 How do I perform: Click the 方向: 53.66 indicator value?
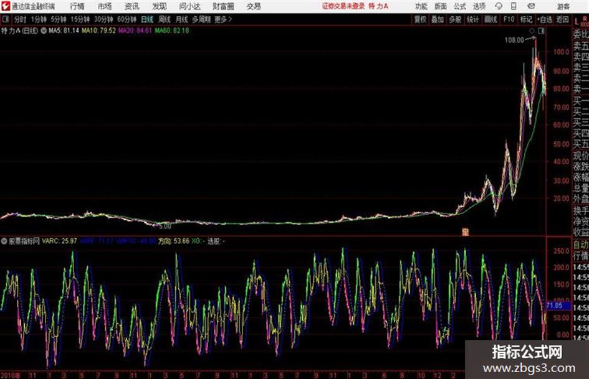click(x=173, y=241)
